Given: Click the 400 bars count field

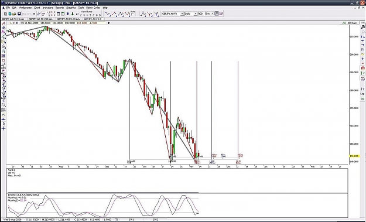Looking at the screenshot, I should point(201,14).
